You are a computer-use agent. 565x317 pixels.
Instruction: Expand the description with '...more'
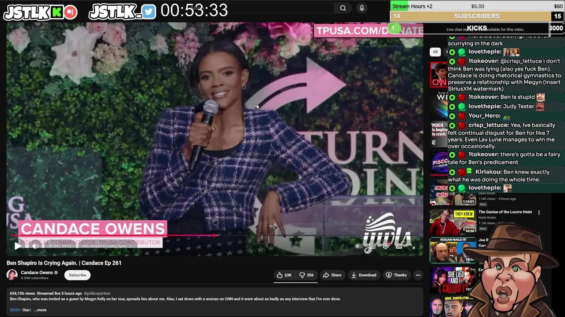point(40,310)
